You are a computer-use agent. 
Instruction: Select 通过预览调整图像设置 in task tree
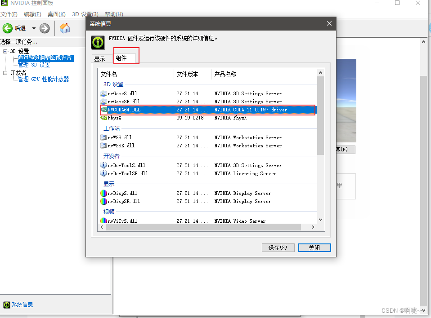45,58
